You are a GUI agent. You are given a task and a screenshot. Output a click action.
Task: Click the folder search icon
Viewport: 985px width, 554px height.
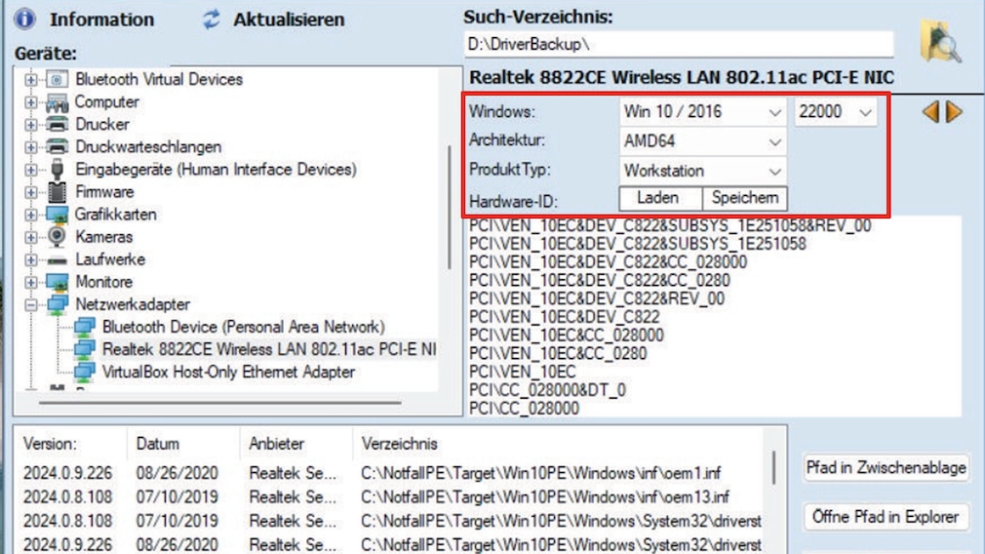pyautogui.click(x=940, y=41)
